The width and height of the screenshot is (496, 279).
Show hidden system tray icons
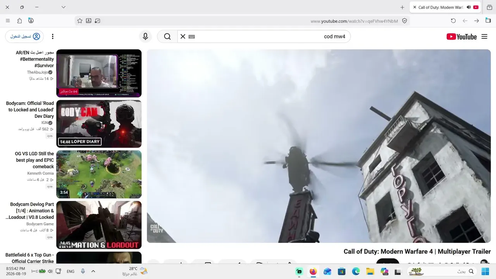(x=93, y=271)
